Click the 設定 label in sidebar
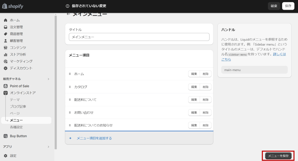 [x=13, y=156]
